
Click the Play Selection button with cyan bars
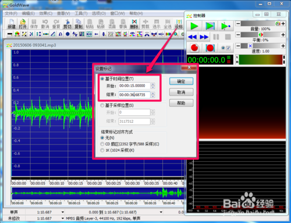[x=210, y=26]
